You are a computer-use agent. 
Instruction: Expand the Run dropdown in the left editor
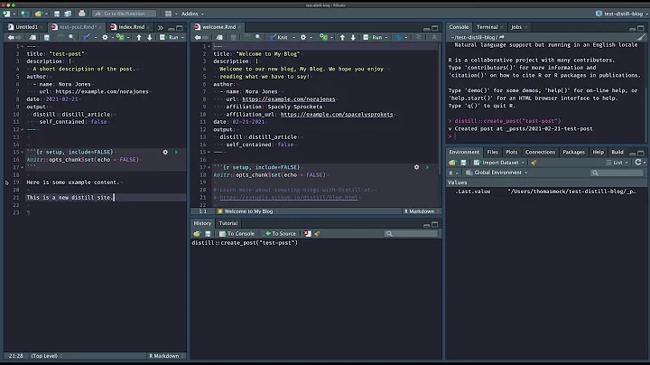tap(182, 37)
